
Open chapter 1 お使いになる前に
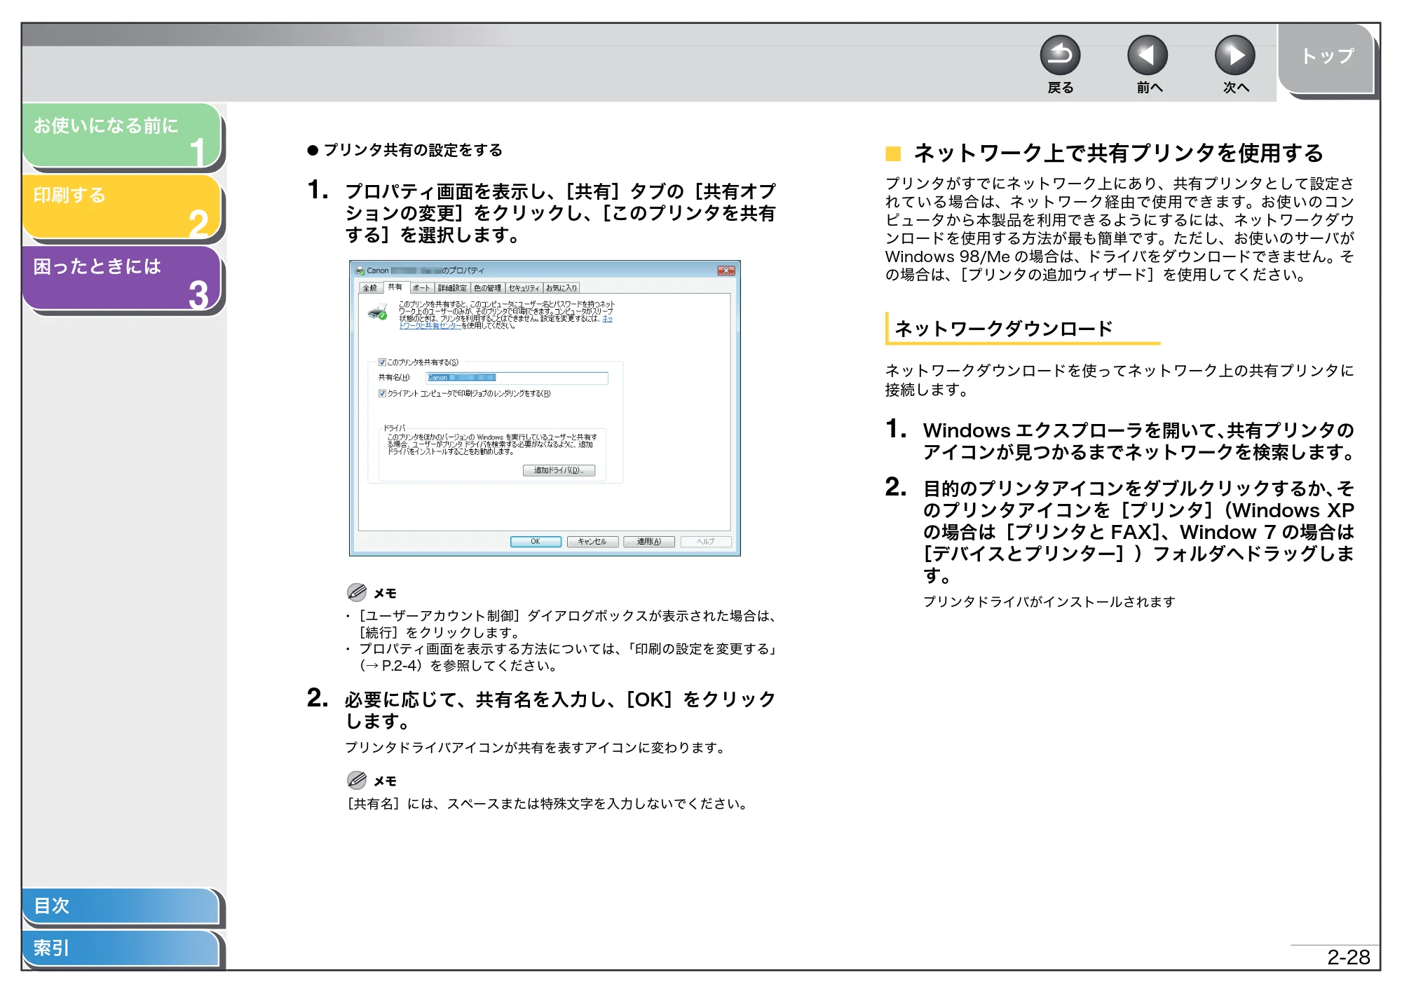(122, 136)
